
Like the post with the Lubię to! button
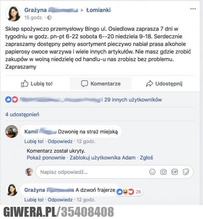(37, 84)
